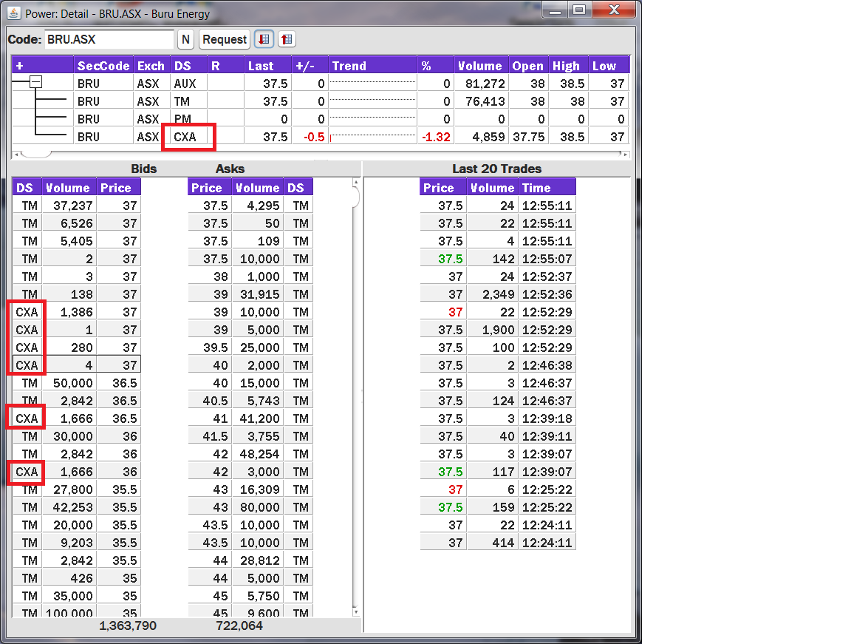Click the Request button

[x=224, y=39]
